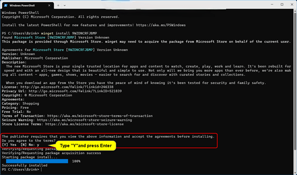Click the blue install progress bar

pos(37,161)
